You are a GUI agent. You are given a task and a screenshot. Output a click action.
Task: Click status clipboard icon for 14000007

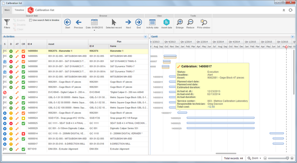[5, 62]
